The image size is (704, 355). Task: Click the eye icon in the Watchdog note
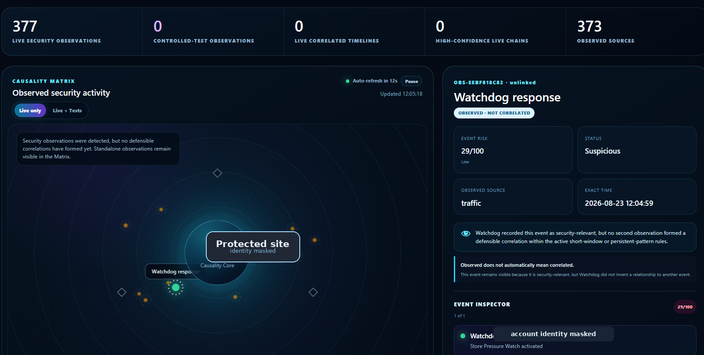pyautogui.click(x=466, y=233)
